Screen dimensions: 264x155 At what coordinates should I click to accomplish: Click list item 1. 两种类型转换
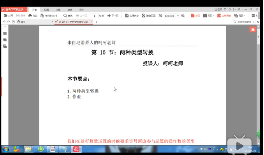pyautogui.click(x=83, y=91)
